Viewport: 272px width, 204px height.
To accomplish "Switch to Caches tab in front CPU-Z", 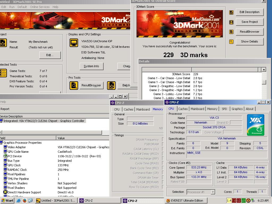I will point(183,109).
